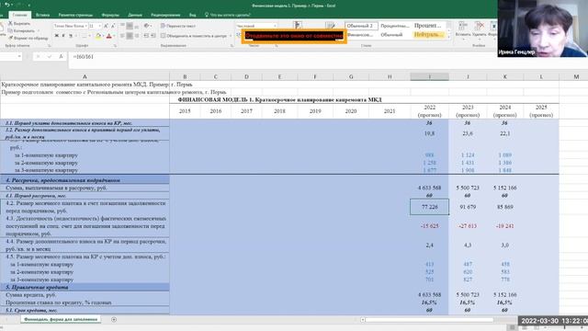Click the confirm entry checkmark in the formula bar
The image size is (588, 331).
click(49, 57)
